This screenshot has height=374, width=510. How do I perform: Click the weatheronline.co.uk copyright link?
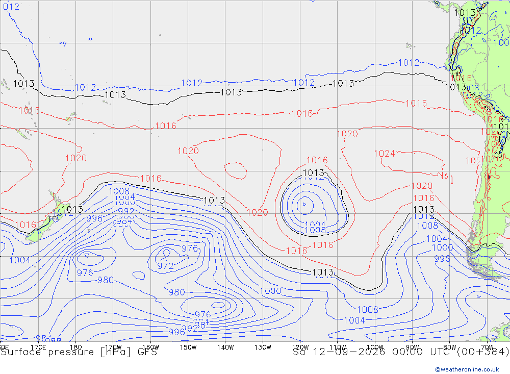[x=467, y=369]
